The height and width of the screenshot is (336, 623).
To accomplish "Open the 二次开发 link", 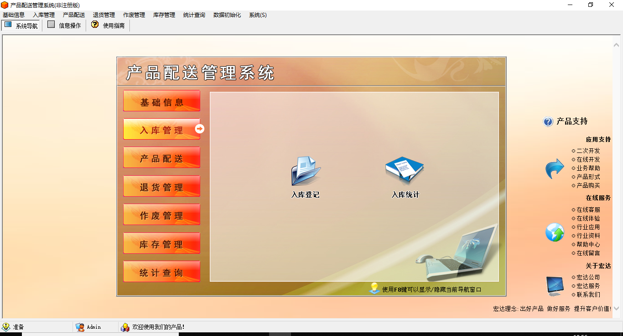I will point(588,151).
